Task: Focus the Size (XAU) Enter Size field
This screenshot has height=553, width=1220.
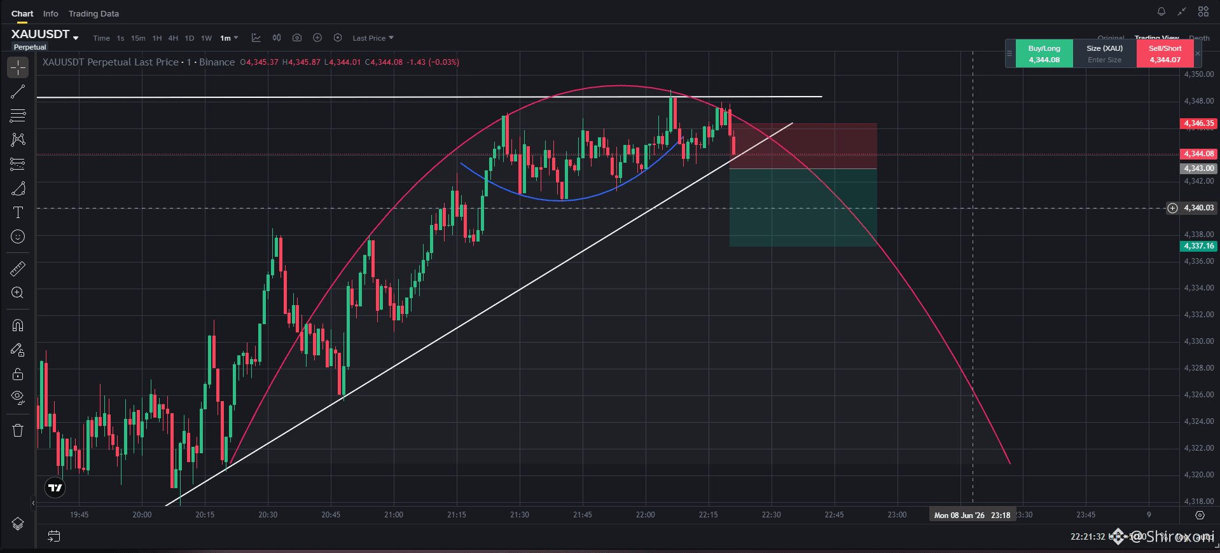Action: (1105, 60)
